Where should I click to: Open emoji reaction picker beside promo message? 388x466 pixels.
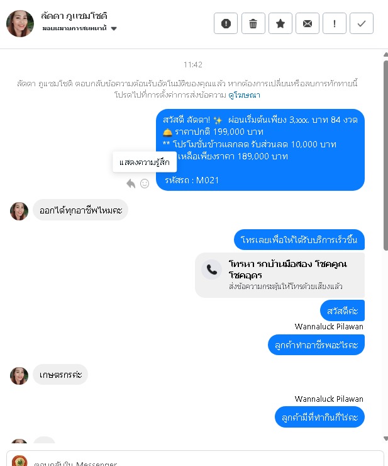tap(145, 184)
